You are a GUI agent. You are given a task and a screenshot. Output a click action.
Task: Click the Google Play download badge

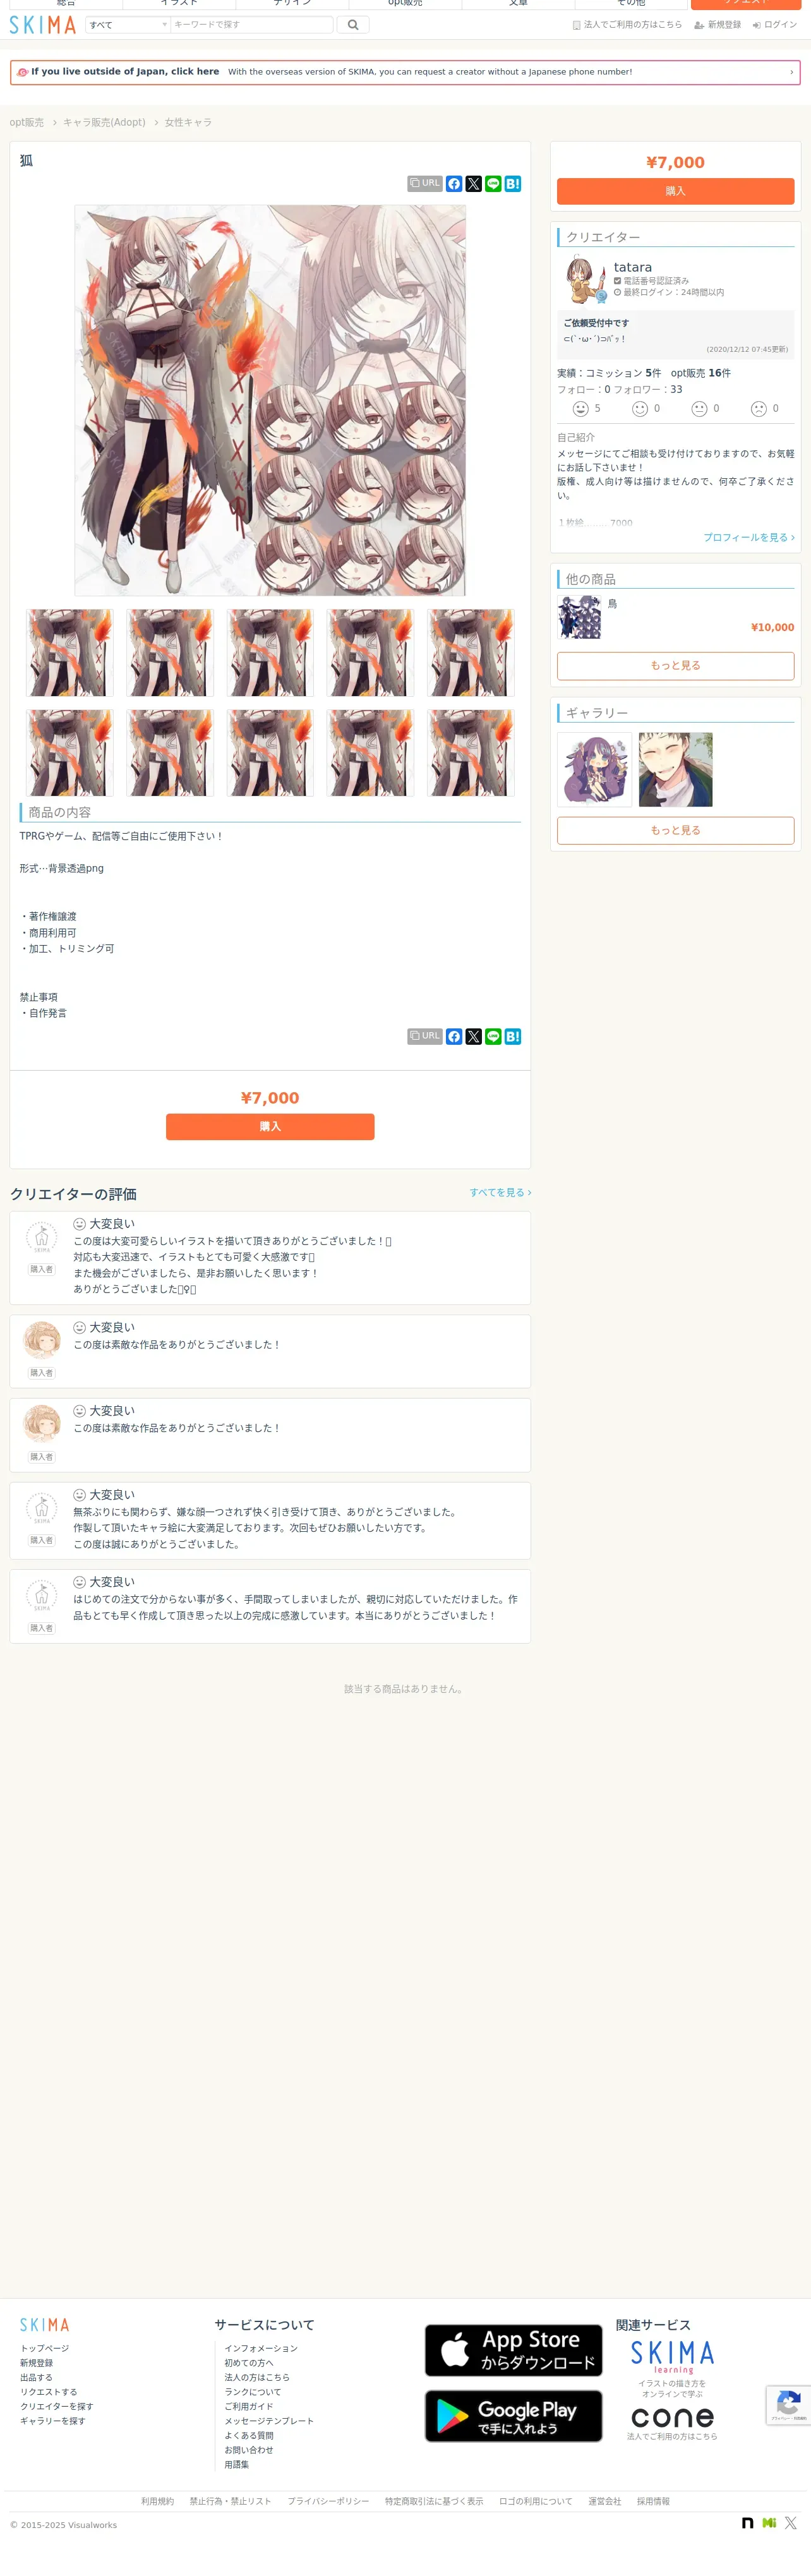pos(514,2416)
